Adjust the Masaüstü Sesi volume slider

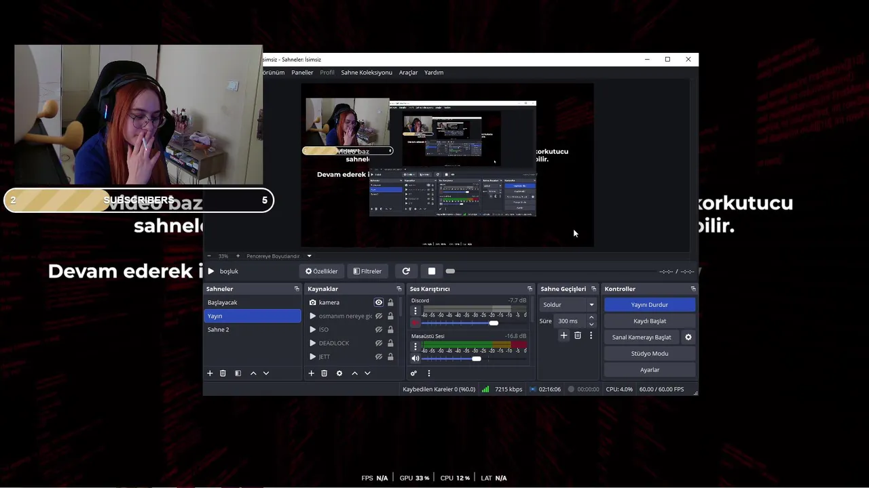tap(477, 359)
